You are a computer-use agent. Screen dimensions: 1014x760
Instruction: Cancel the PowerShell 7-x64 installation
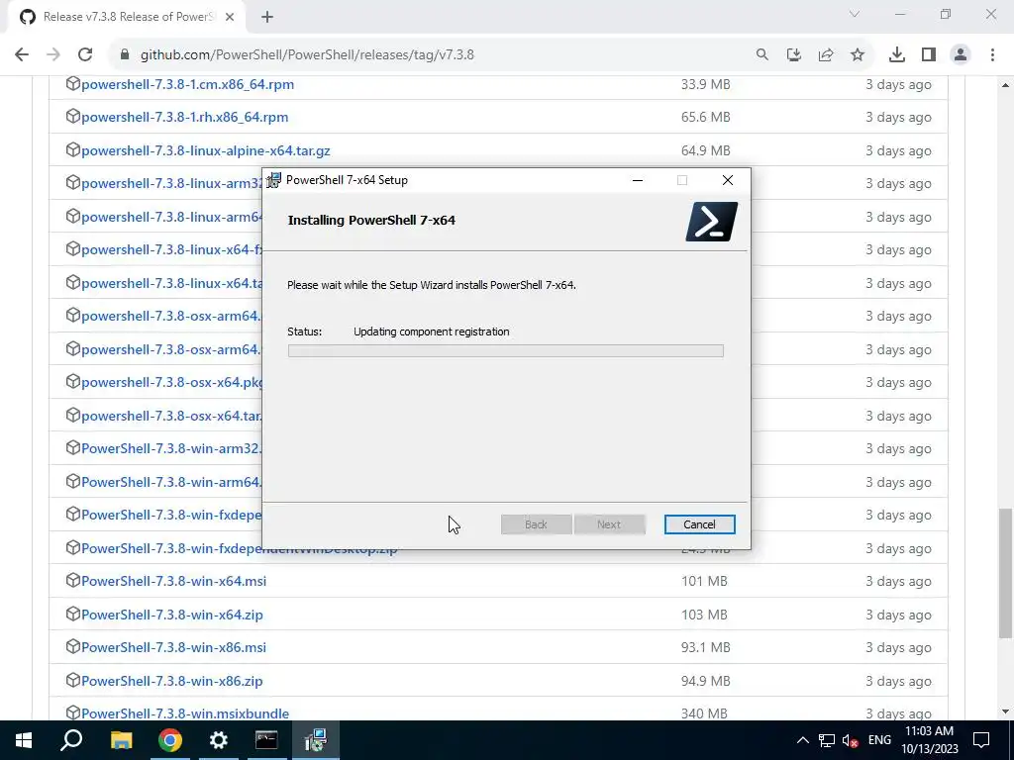coord(700,524)
